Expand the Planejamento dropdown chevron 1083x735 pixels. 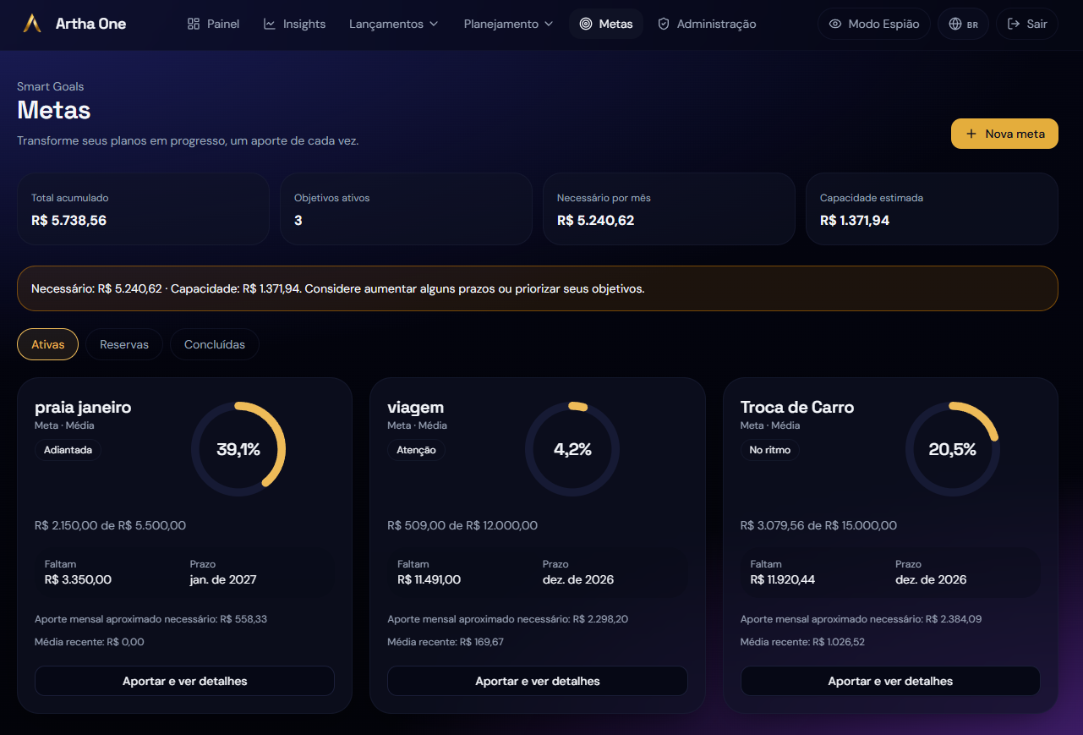tap(549, 24)
